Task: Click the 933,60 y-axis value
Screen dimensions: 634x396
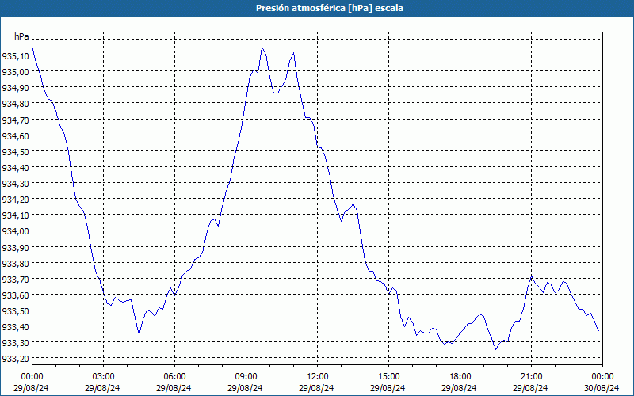Action: 15,295
